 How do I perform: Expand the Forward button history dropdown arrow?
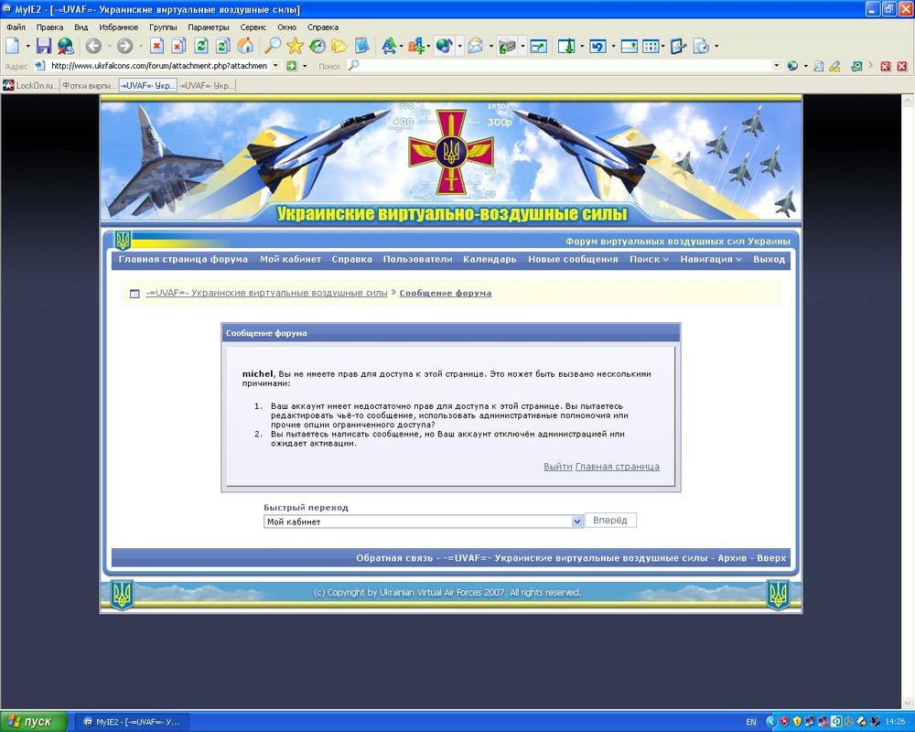coord(141,46)
